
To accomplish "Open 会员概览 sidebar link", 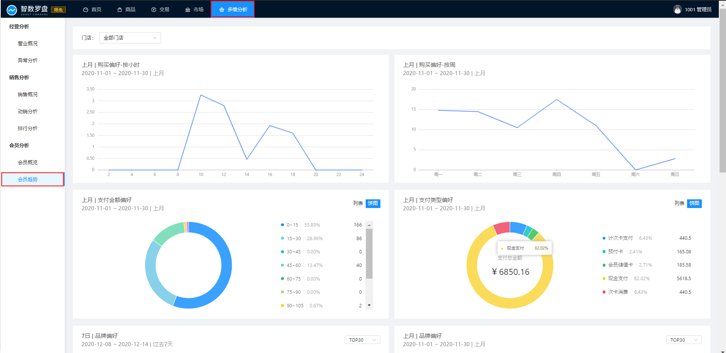I will [x=28, y=162].
